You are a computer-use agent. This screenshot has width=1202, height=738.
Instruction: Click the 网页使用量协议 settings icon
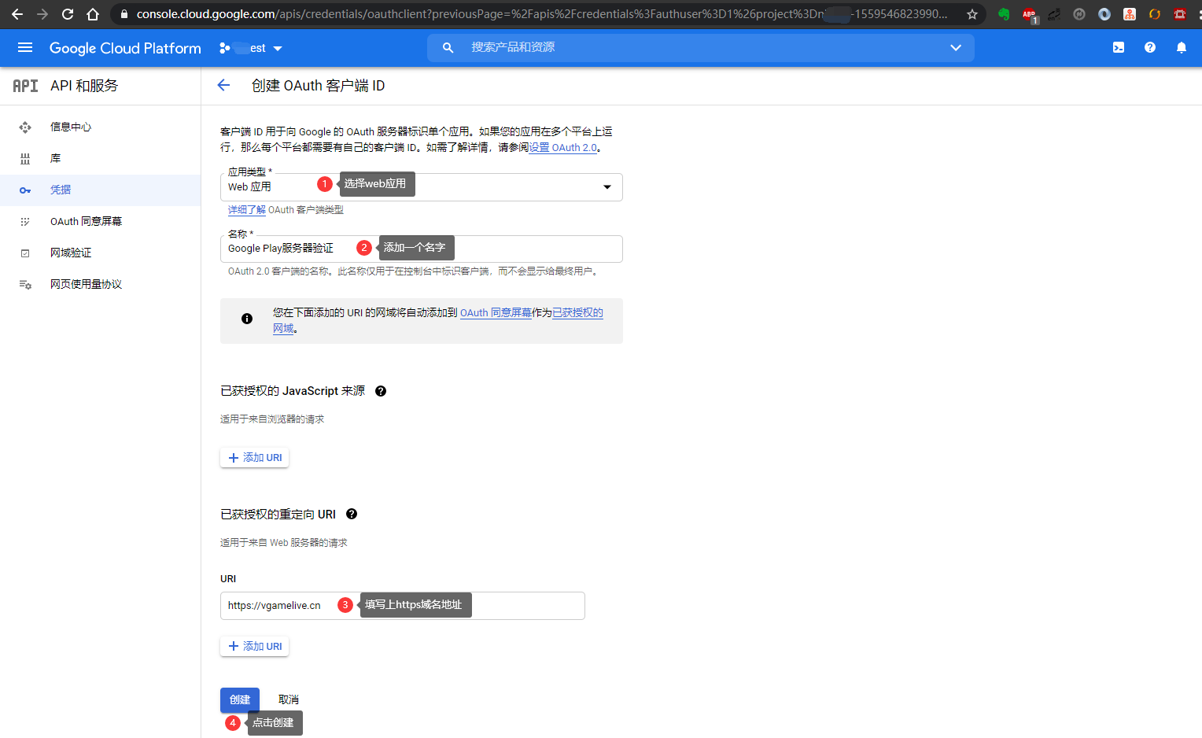[x=25, y=285]
